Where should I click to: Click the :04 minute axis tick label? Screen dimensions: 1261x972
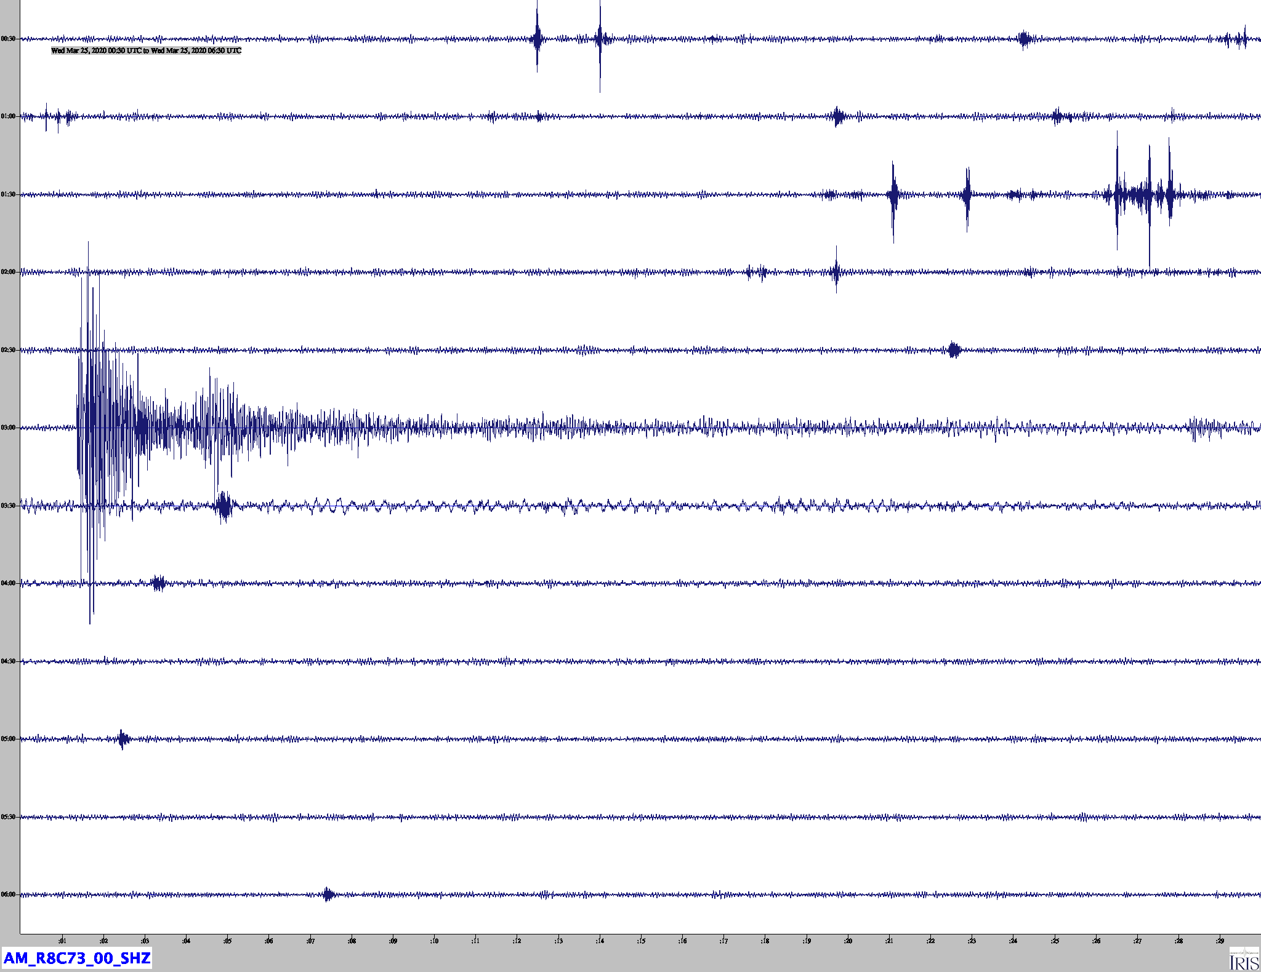(186, 941)
